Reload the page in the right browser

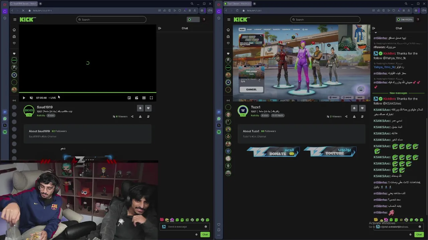(237, 10)
